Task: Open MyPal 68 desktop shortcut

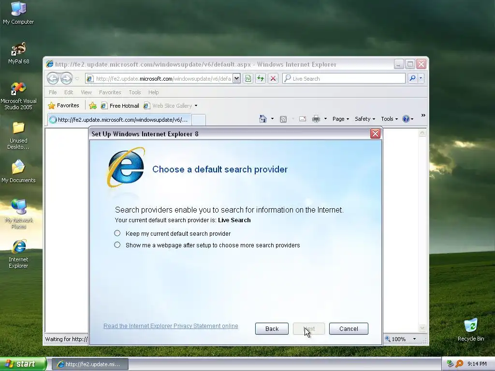Action: [18, 53]
